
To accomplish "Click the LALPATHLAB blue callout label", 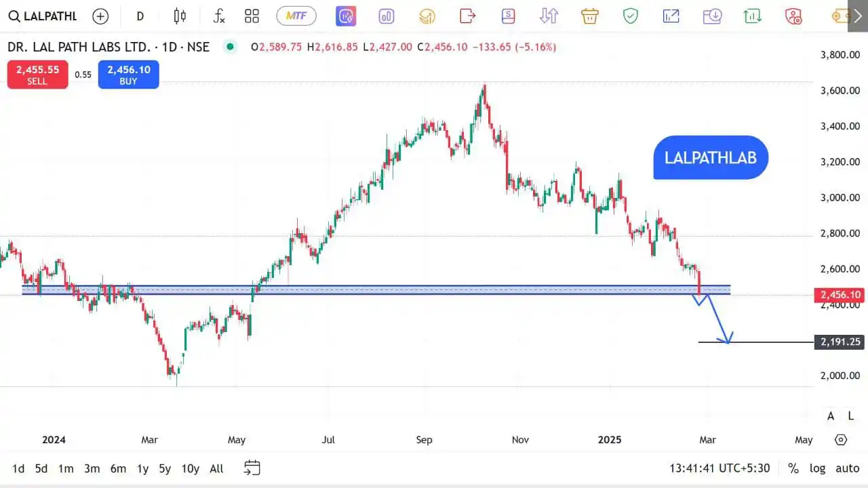I will [711, 157].
